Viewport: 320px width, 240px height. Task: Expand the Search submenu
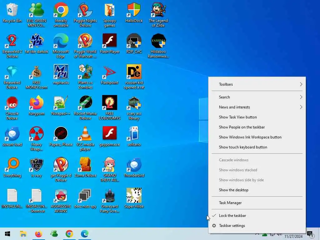point(257,97)
